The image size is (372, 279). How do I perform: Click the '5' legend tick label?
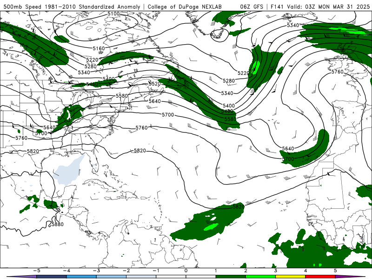[x=335, y=271]
